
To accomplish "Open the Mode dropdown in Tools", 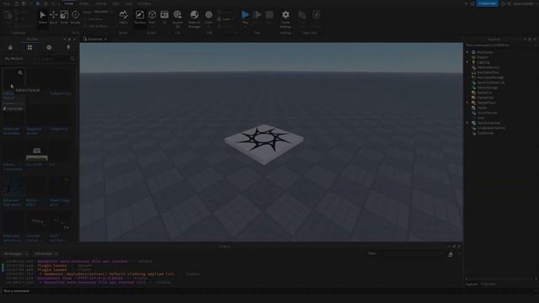I will click(x=102, y=12).
